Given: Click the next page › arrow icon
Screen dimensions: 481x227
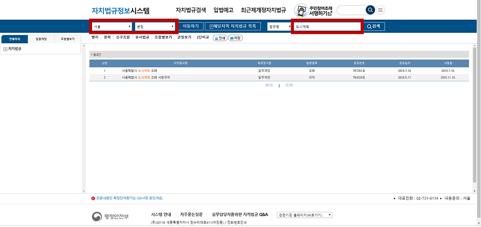Looking at the screenshot, I should click(287, 85).
